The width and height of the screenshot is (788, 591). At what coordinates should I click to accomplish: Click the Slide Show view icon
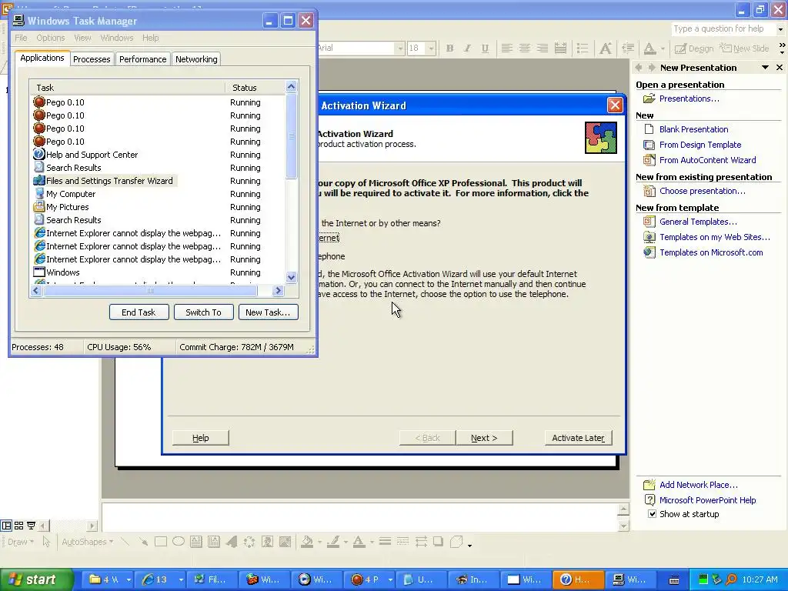coord(31,526)
